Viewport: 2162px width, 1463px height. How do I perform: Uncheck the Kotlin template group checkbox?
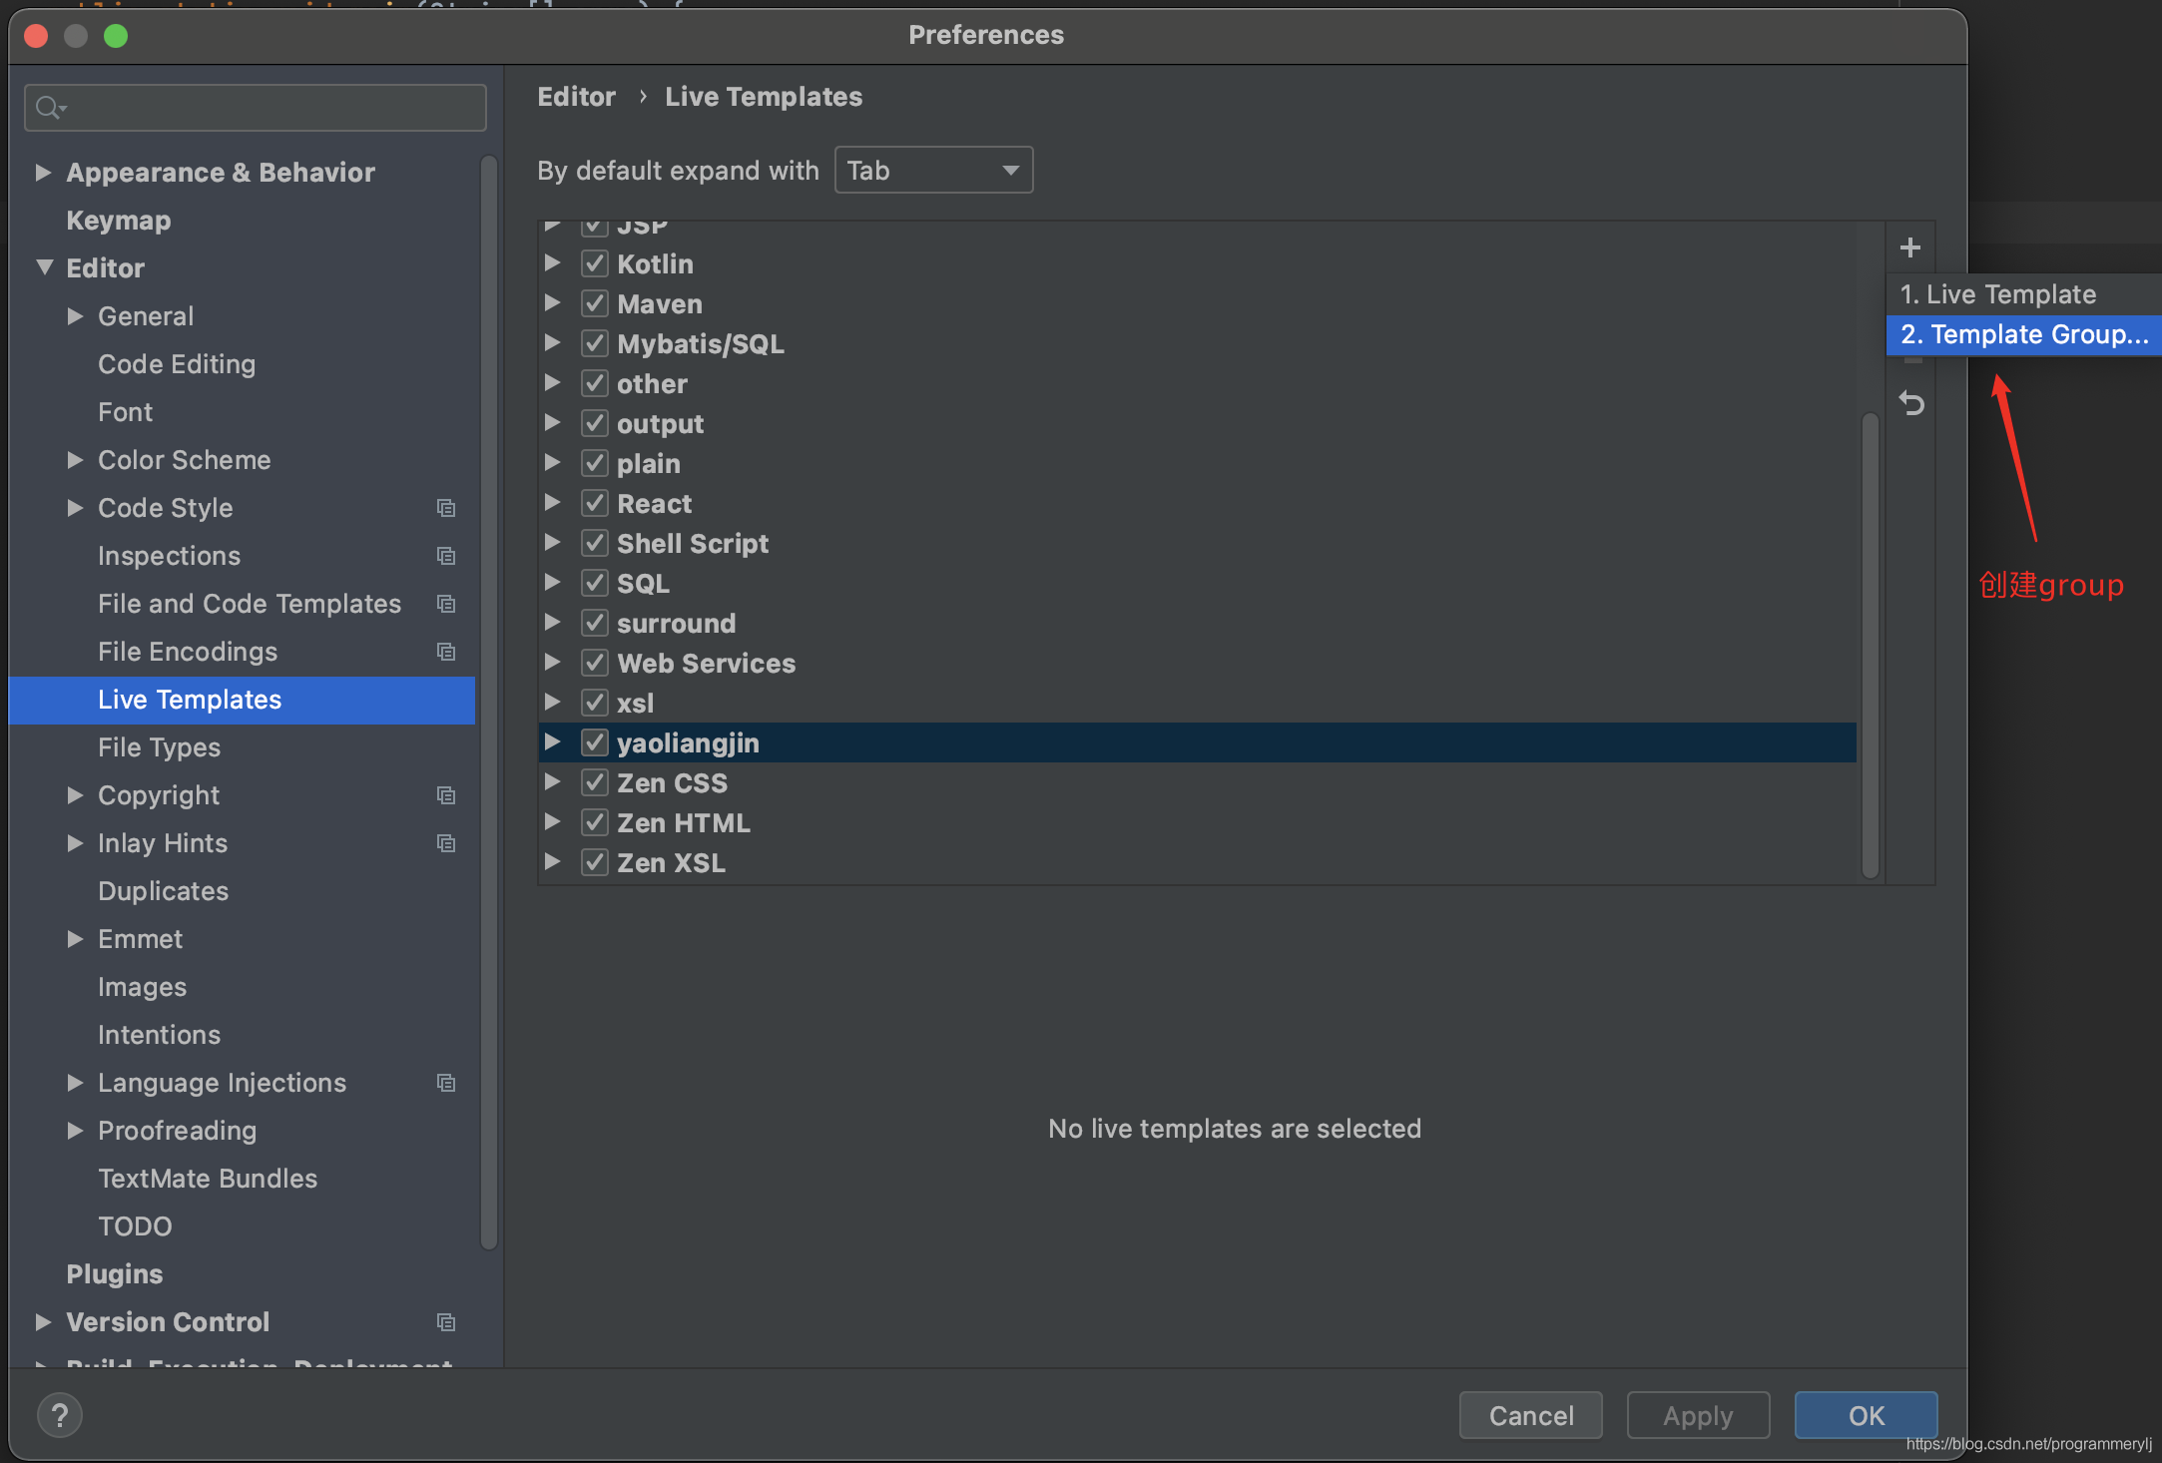pyautogui.click(x=595, y=263)
